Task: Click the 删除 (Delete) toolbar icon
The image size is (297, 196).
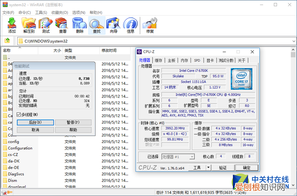Action: [79, 25]
